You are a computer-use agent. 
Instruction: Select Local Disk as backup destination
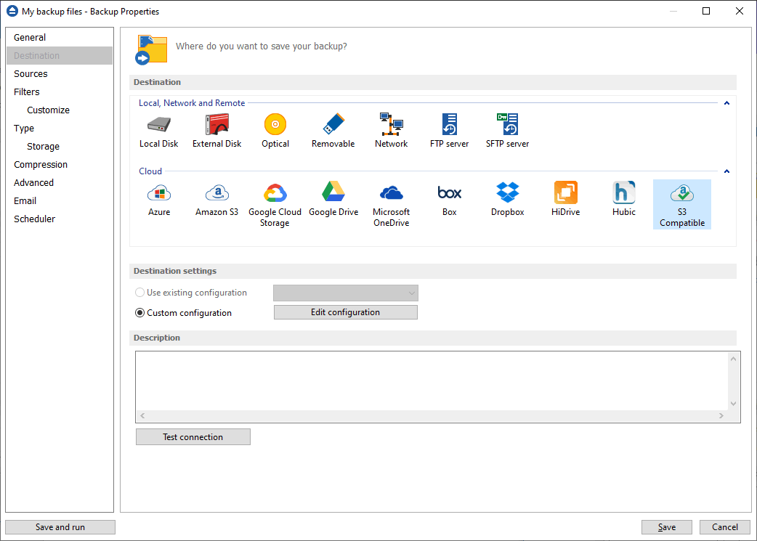point(159,131)
